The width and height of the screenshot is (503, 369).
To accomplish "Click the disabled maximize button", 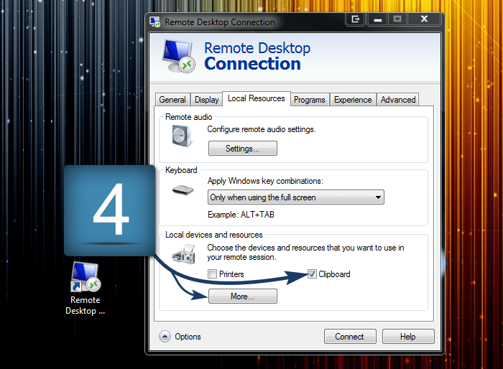I will pyautogui.click(x=397, y=19).
